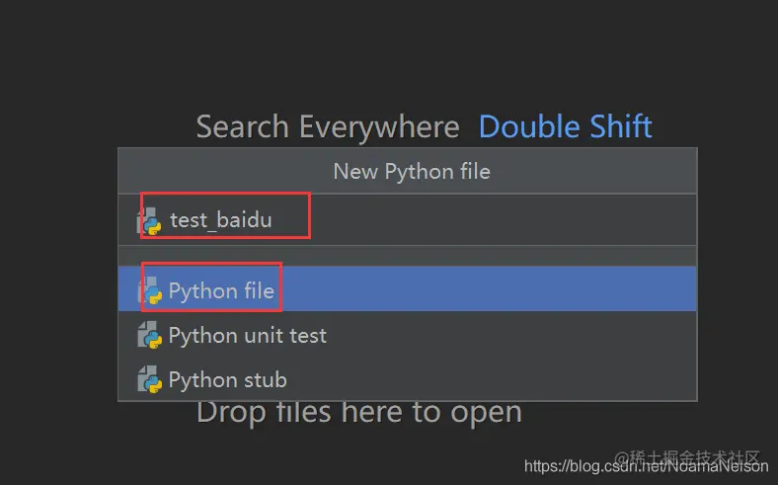This screenshot has width=778, height=485.
Task: Click the dark editor background above popup
Action: [x=395, y=59]
